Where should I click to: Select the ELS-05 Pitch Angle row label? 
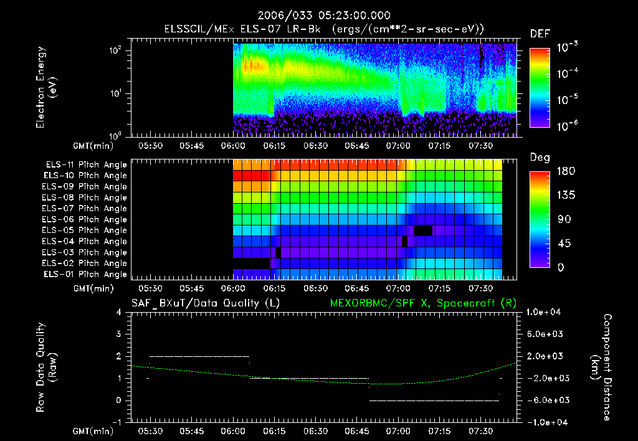pyautogui.click(x=85, y=230)
